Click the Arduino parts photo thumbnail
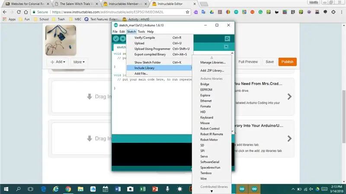The image size is (346, 194). point(61,40)
